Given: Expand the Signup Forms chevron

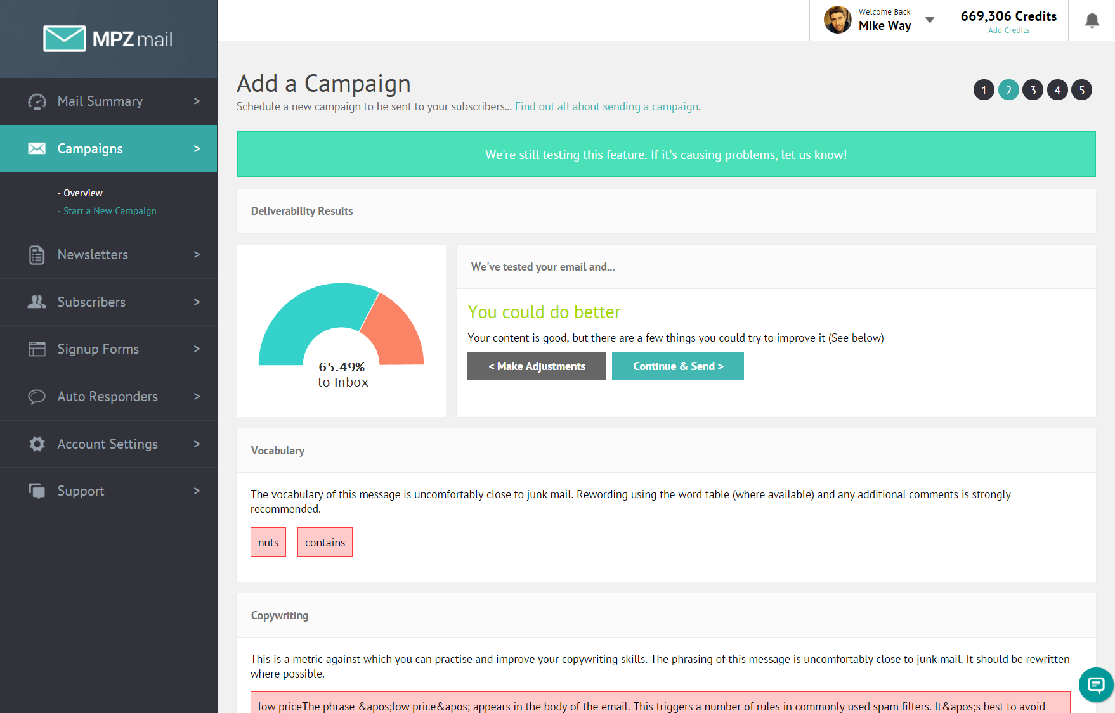Looking at the screenshot, I should pos(197,349).
